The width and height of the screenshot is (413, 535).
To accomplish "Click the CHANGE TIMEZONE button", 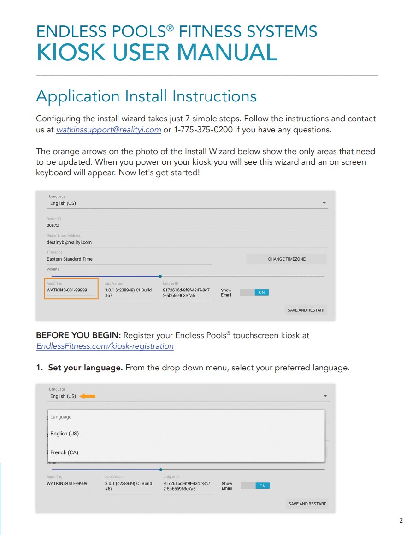I will 287,259.
